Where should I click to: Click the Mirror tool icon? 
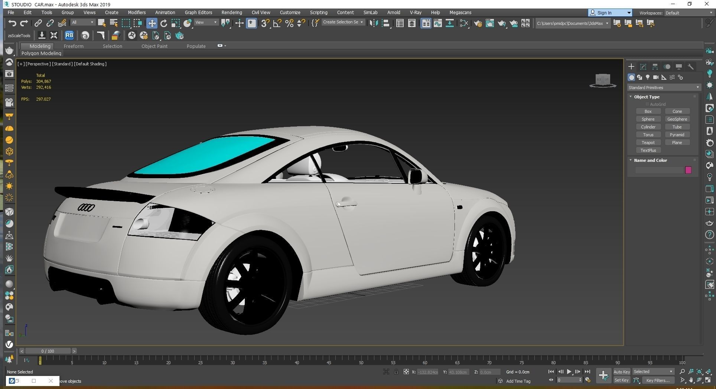[x=374, y=23]
